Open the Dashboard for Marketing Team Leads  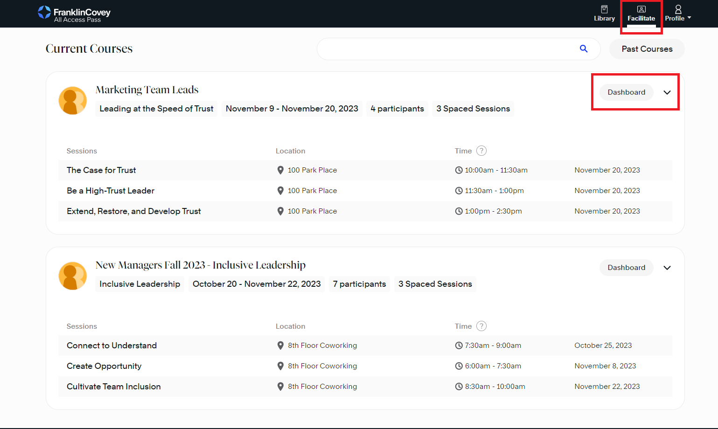[x=626, y=92]
